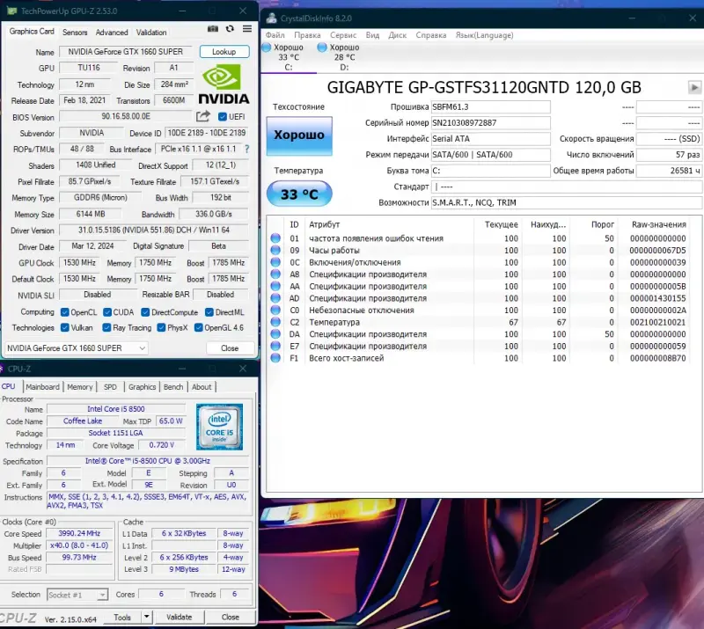Click the Lookup button in GPU-Z

[224, 52]
